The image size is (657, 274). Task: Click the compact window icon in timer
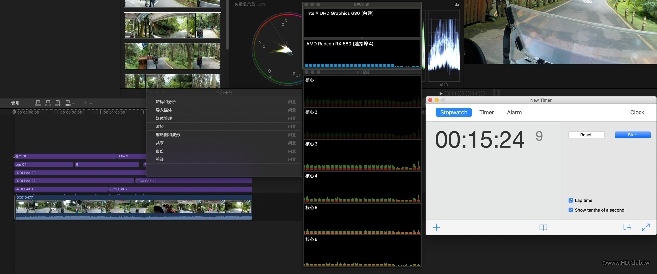coord(627,227)
